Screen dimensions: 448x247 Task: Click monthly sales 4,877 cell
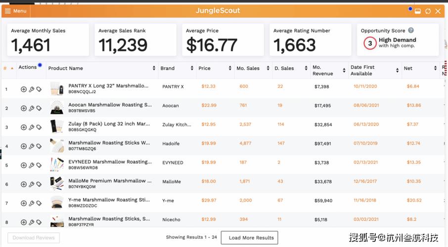pos(245,143)
